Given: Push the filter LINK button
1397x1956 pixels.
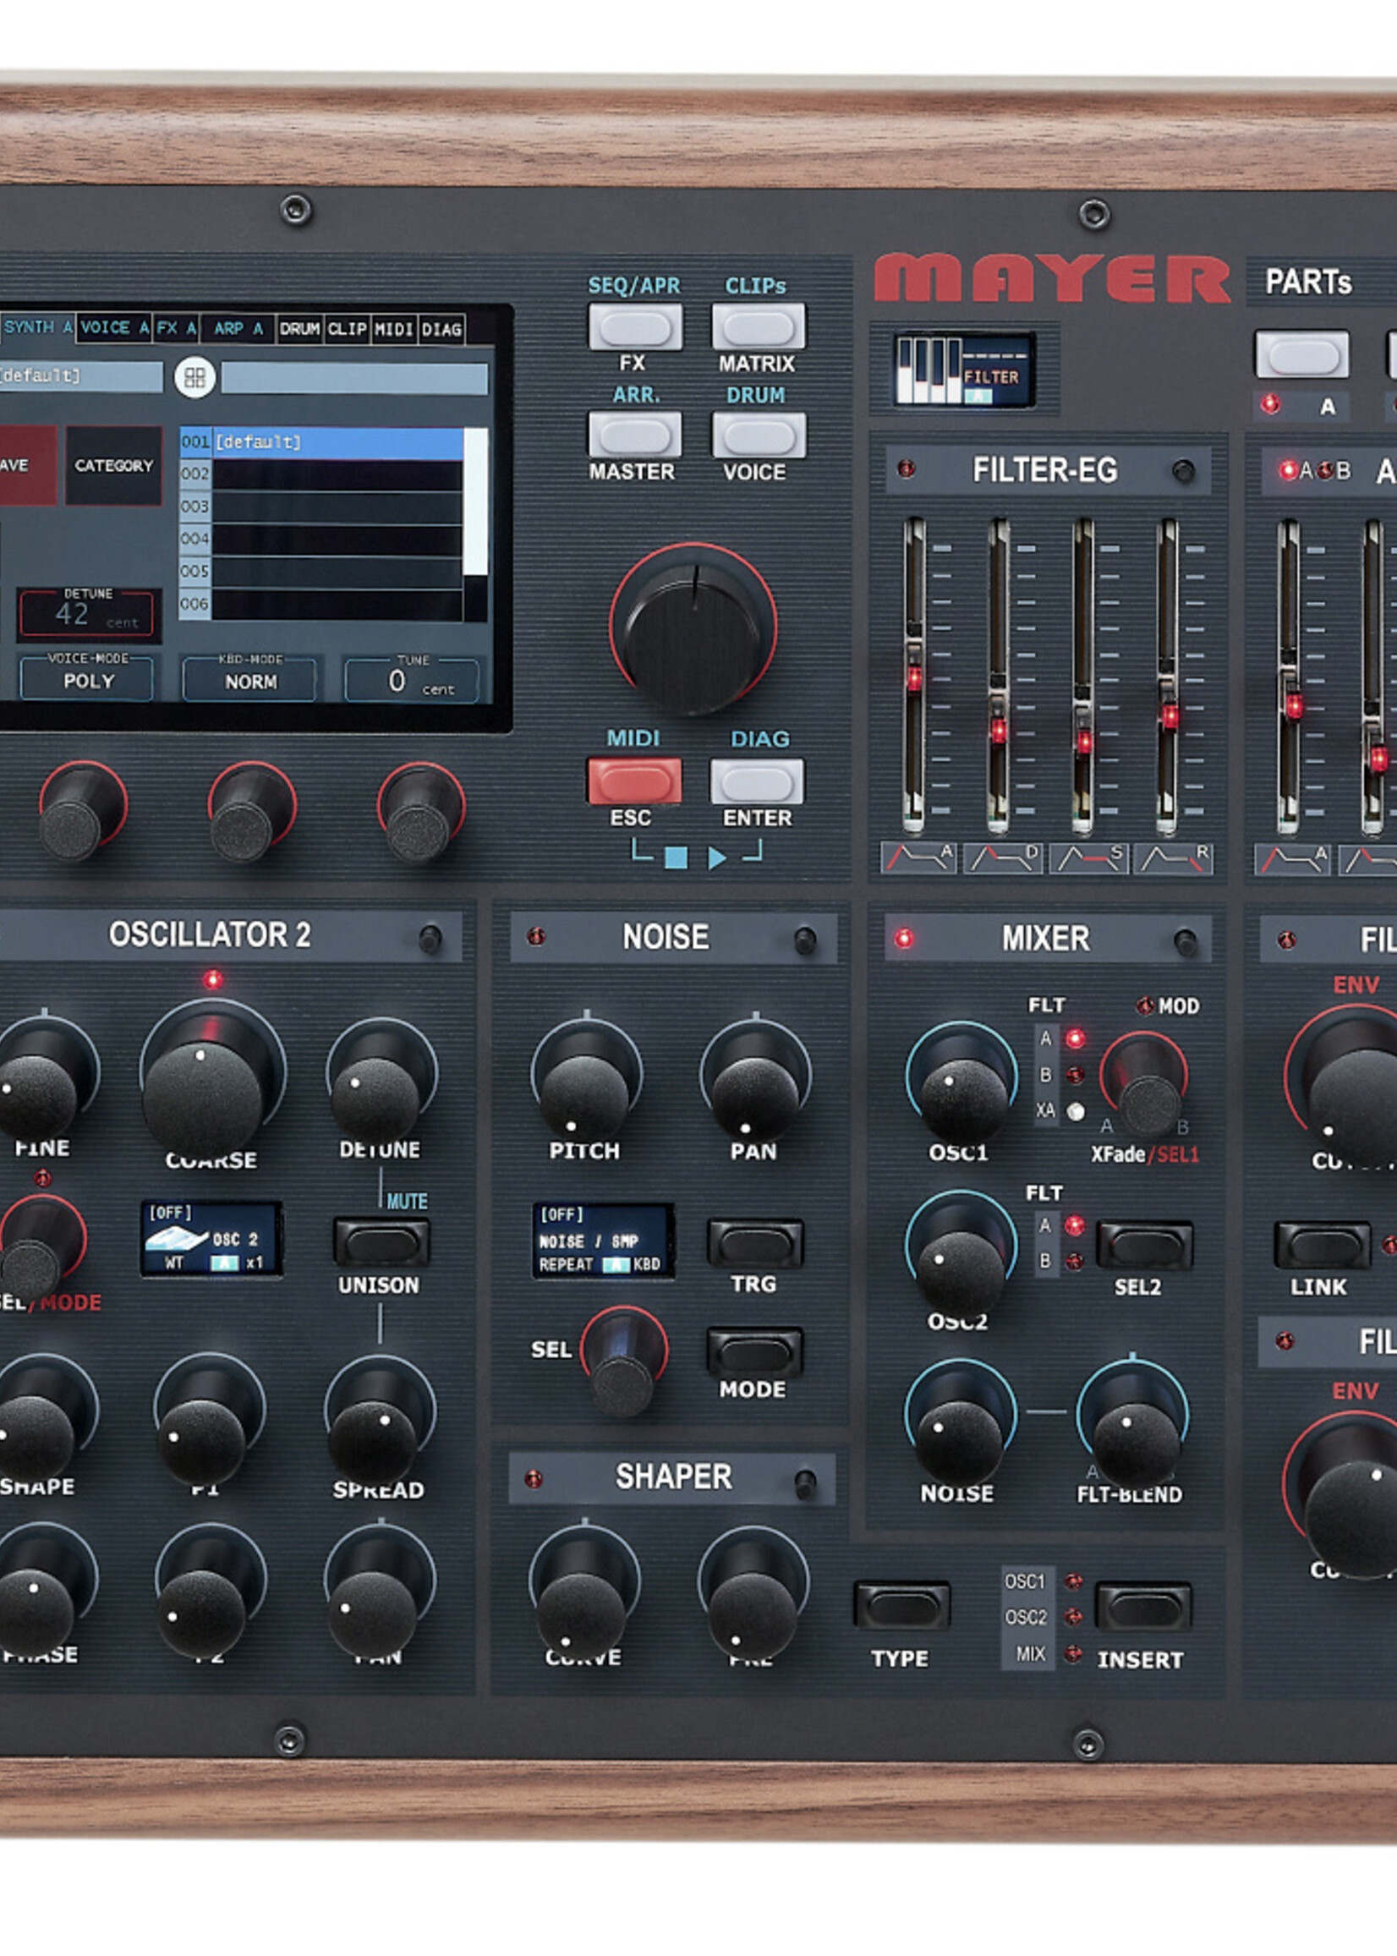Looking at the screenshot, I should coord(1323,1245).
